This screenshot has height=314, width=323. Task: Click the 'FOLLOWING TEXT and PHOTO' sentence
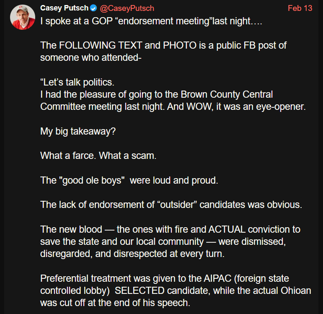point(163,45)
